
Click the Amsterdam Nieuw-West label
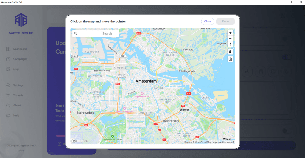coord(98,94)
